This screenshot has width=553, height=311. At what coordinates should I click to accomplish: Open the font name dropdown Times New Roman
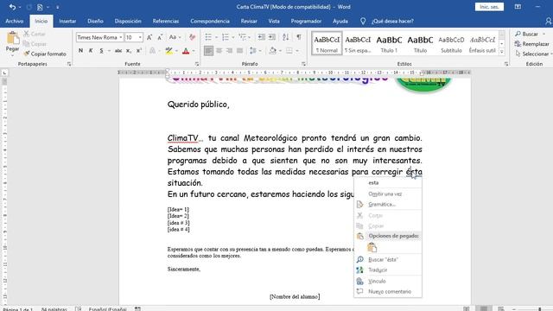(121, 37)
